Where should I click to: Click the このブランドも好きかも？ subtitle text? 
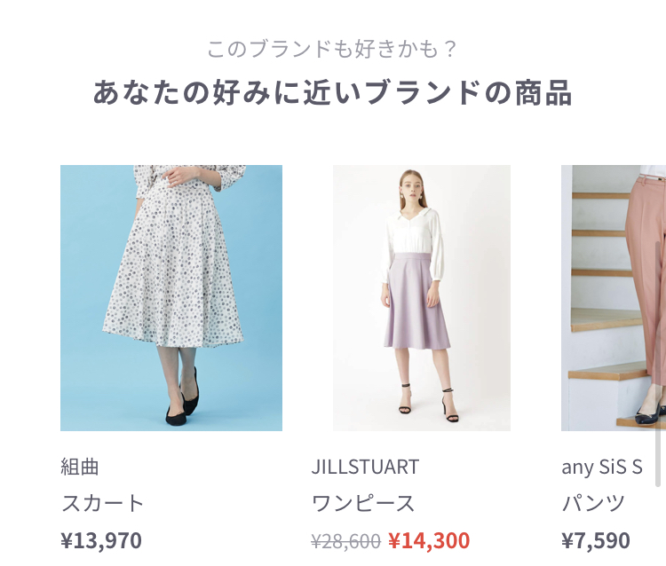(333, 49)
